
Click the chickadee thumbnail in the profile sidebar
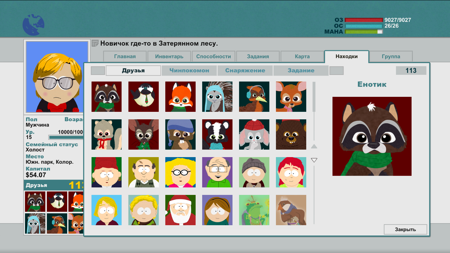click(57, 202)
